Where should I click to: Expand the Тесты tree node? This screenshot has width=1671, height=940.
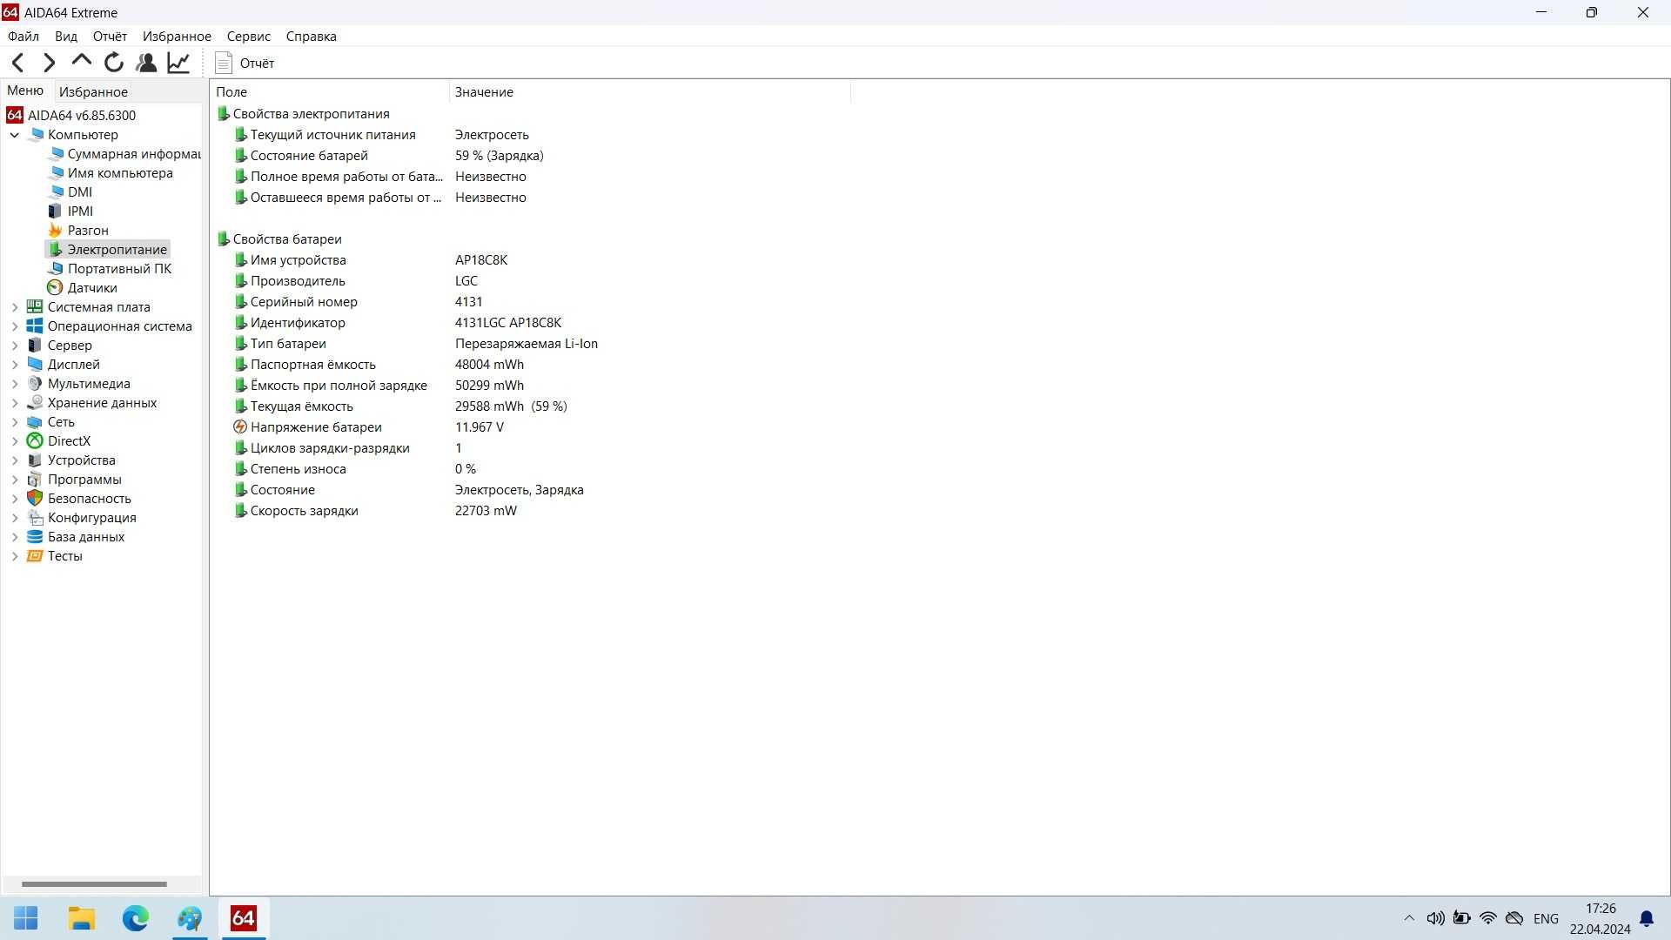click(x=15, y=556)
